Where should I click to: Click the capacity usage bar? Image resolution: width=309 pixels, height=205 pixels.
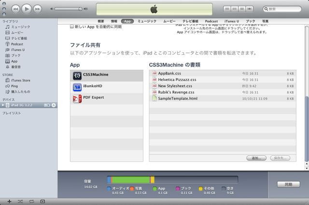pos(173,179)
